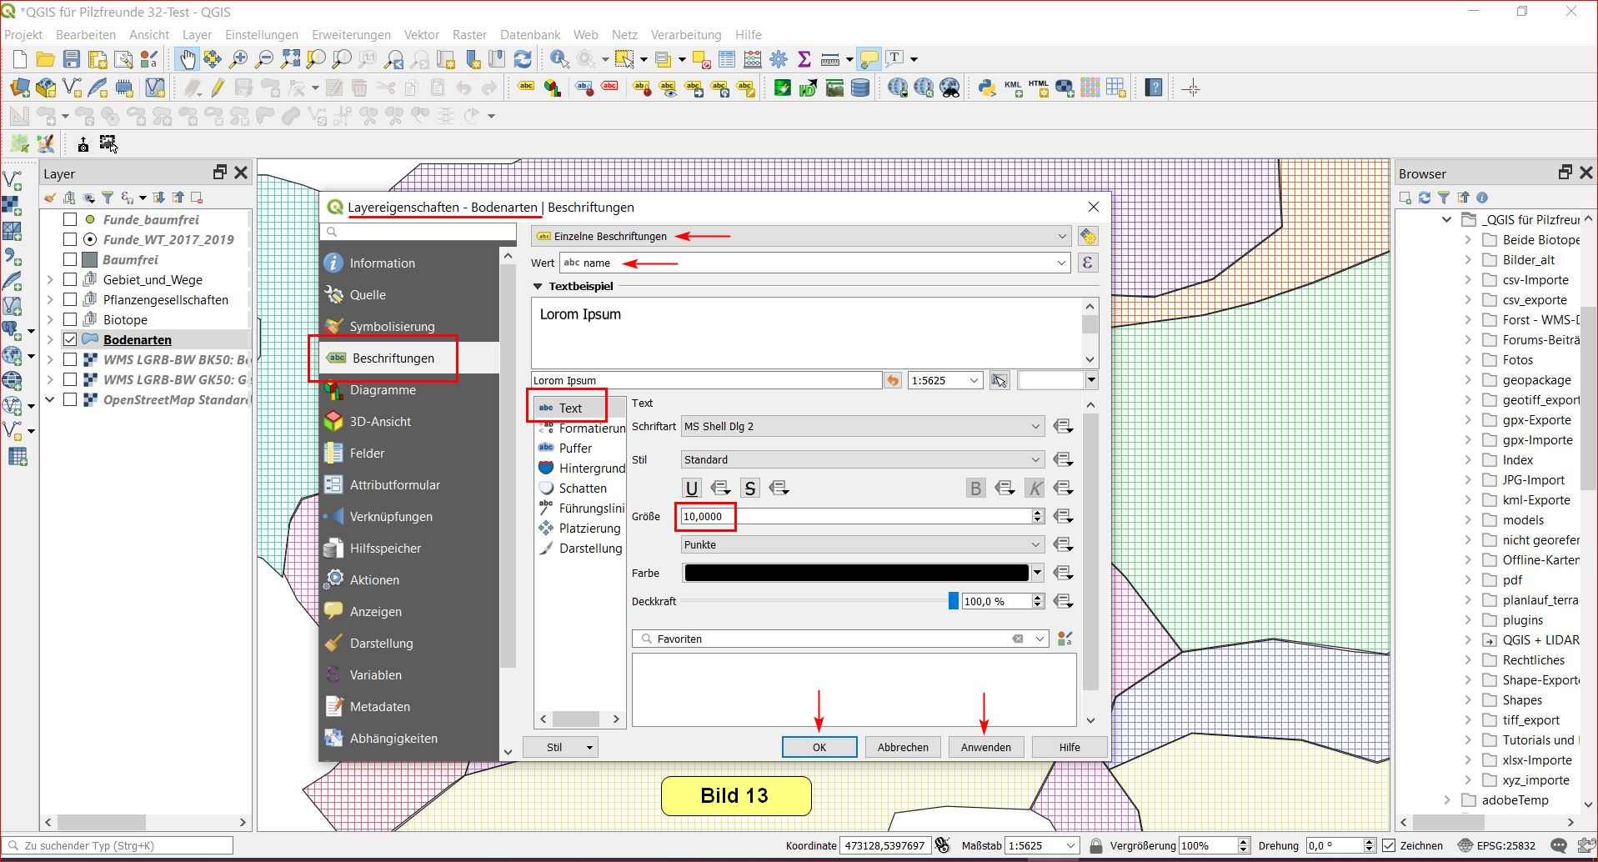This screenshot has height=862, width=1598.
Task: Click the strikethrough text style button
Action: pyautogui.click(x=749, y=489)
